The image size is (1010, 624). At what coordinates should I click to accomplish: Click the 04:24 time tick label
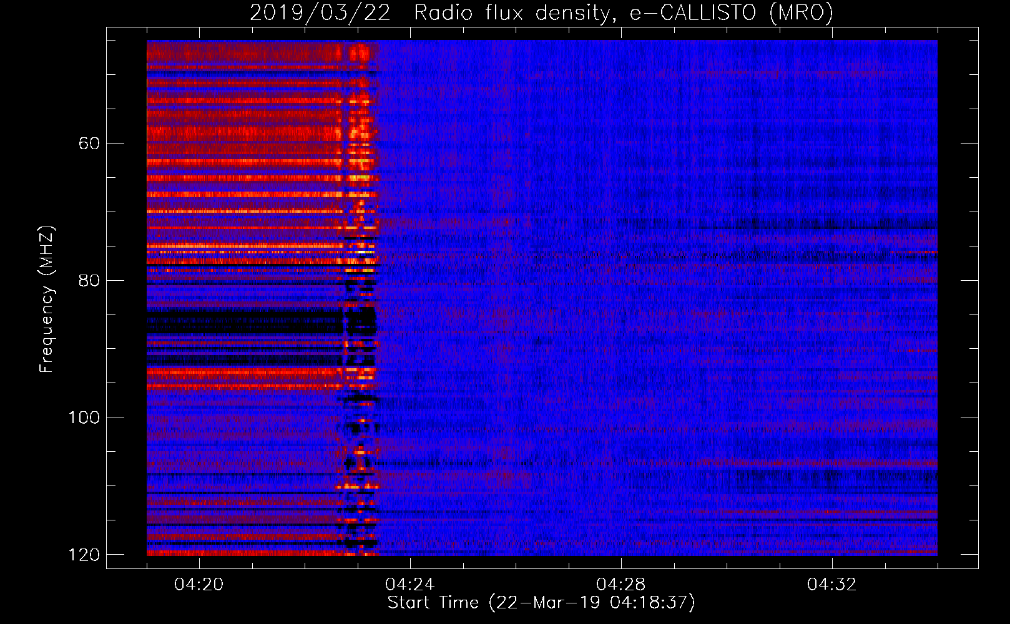pos(410,585)
